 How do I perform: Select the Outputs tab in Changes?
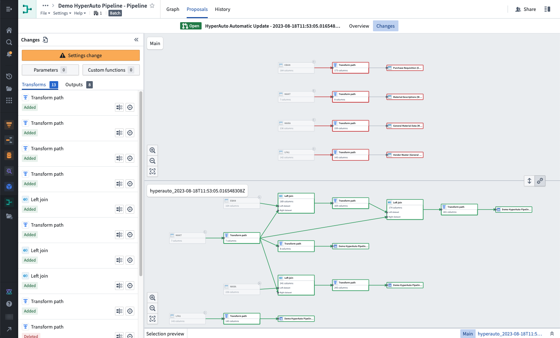(79, 85)
